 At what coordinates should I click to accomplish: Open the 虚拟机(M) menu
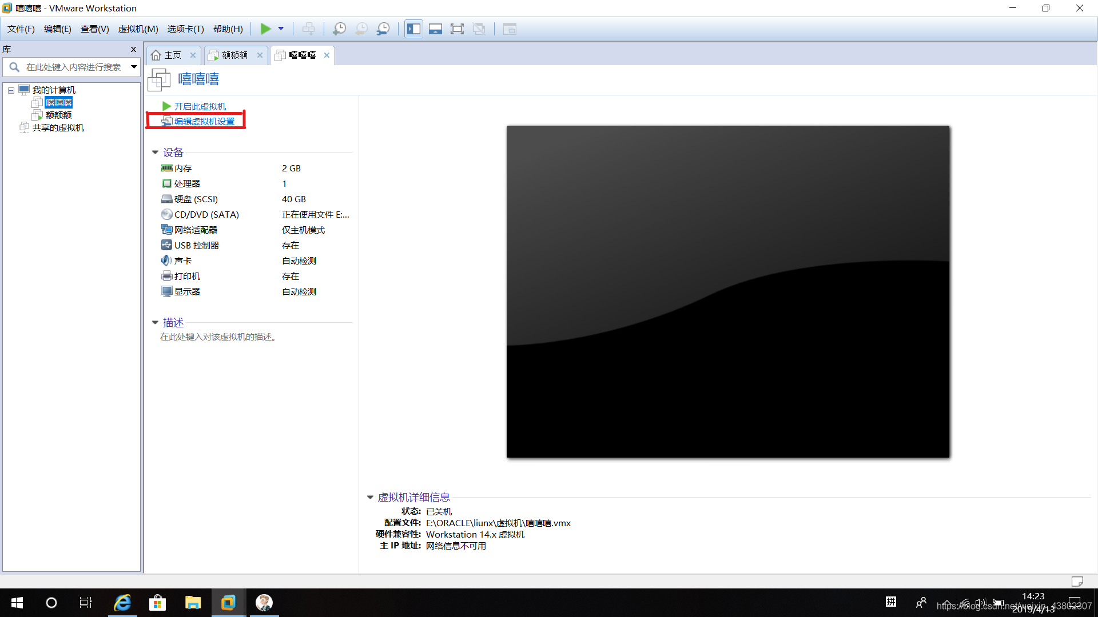[138, 29]
